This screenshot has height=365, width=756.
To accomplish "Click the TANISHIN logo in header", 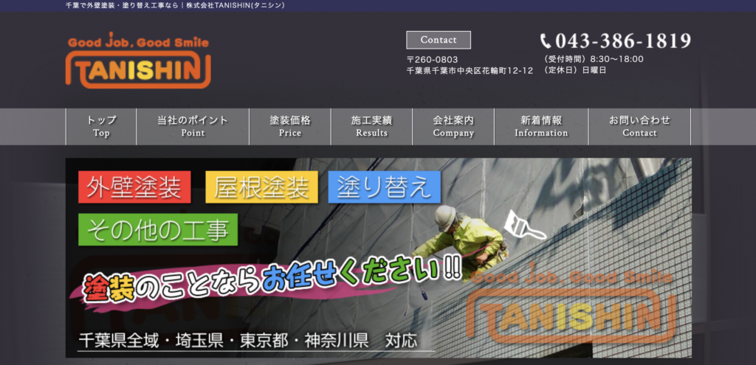I will (x=138, y=60).
